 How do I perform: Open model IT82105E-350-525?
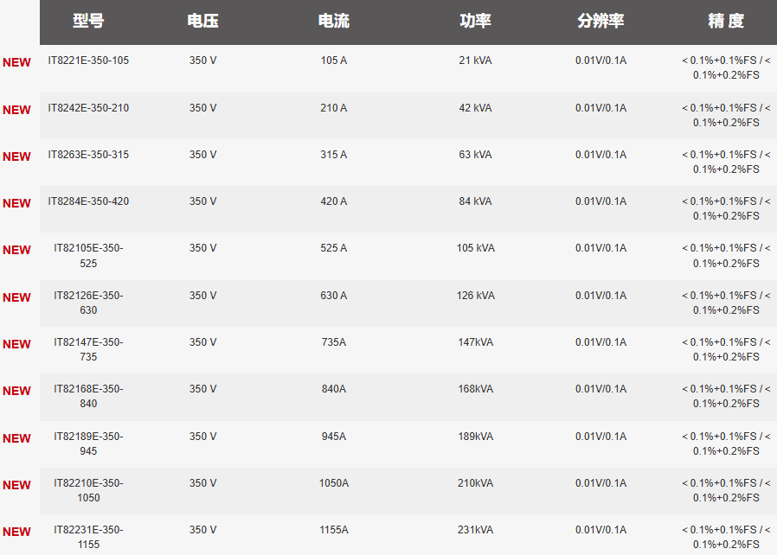88,256
